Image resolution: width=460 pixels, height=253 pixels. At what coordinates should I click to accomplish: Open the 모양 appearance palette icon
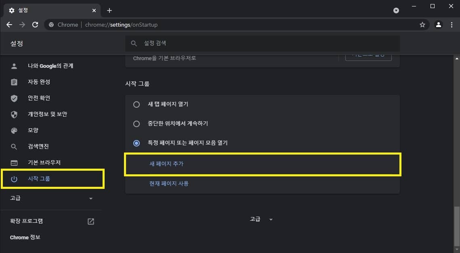coord(14,130)
